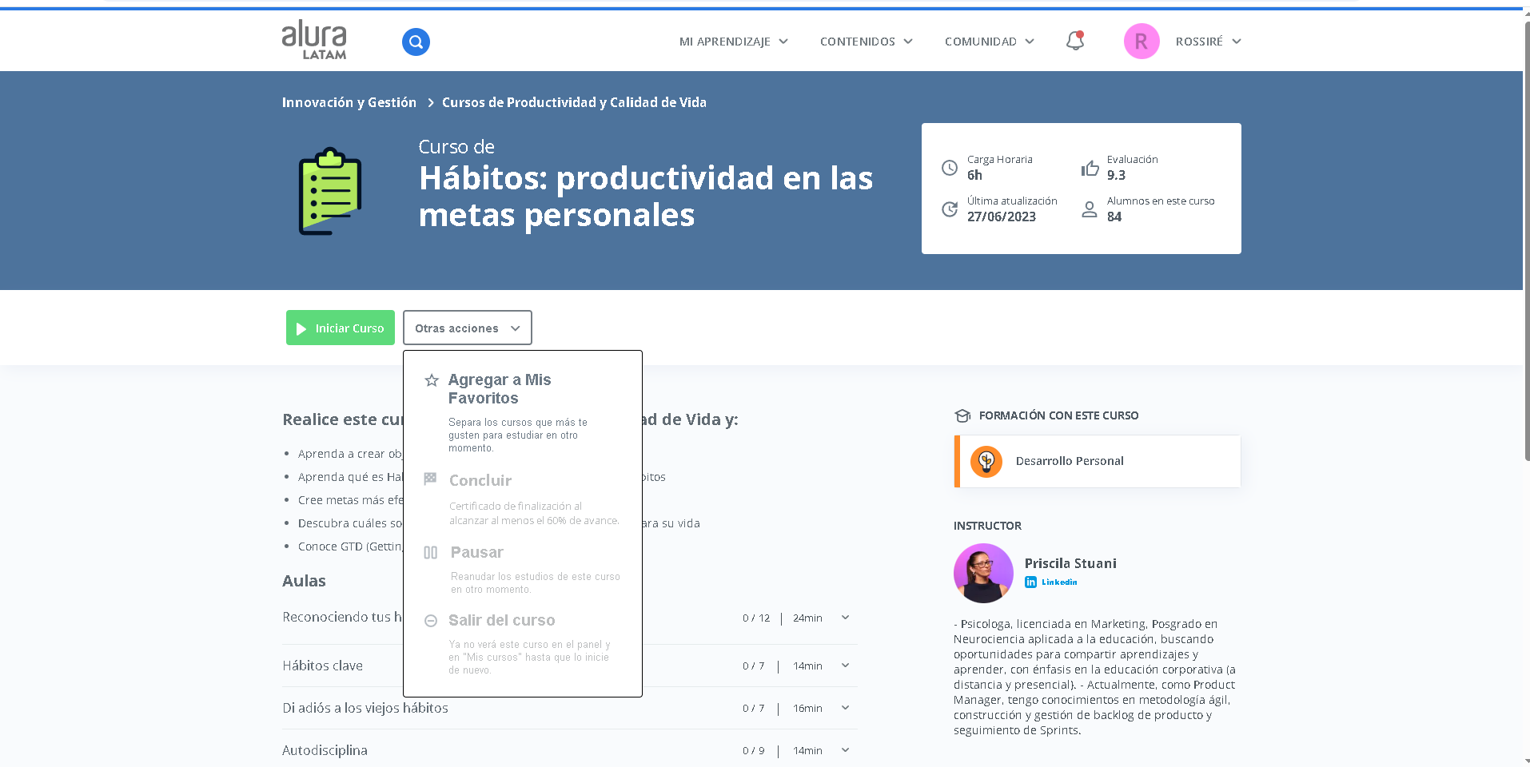Click the thumbs-up icon beside Evaluación
This screenshot has width=1530, height=767.
(x=1090, y=168)
